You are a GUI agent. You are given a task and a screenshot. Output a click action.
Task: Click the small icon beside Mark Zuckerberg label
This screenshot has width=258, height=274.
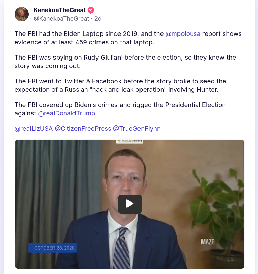(119, 140)
